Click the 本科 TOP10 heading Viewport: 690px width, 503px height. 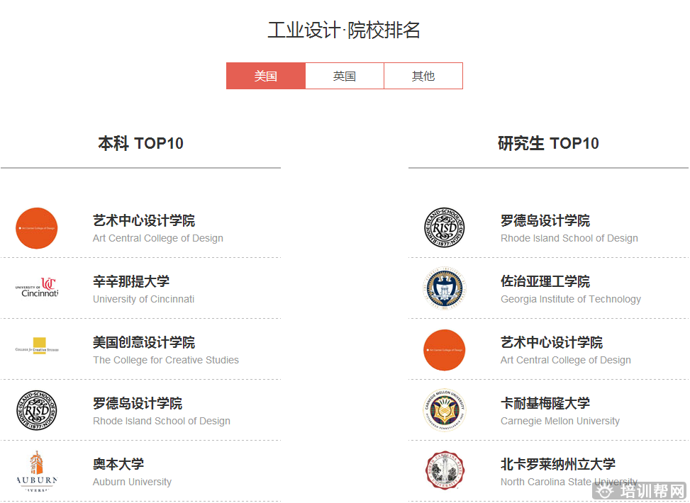coord(140,143)
